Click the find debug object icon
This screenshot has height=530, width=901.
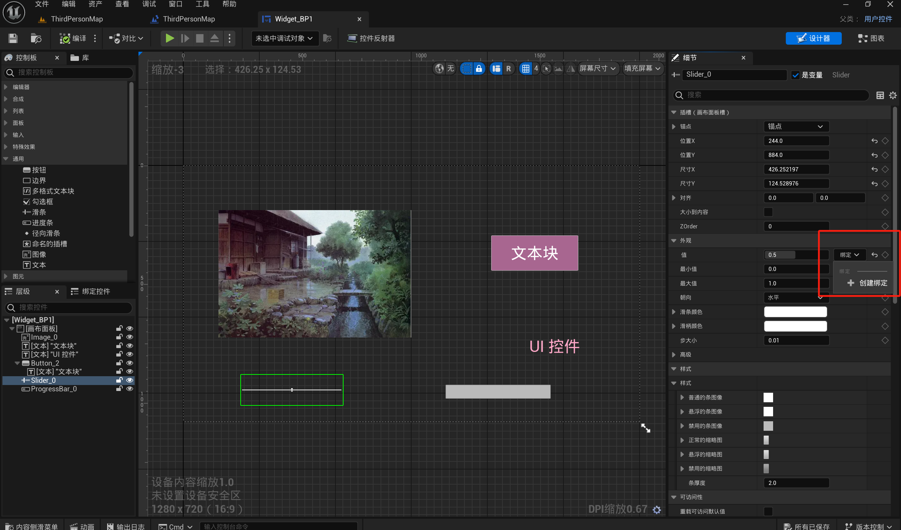[327, 38]
